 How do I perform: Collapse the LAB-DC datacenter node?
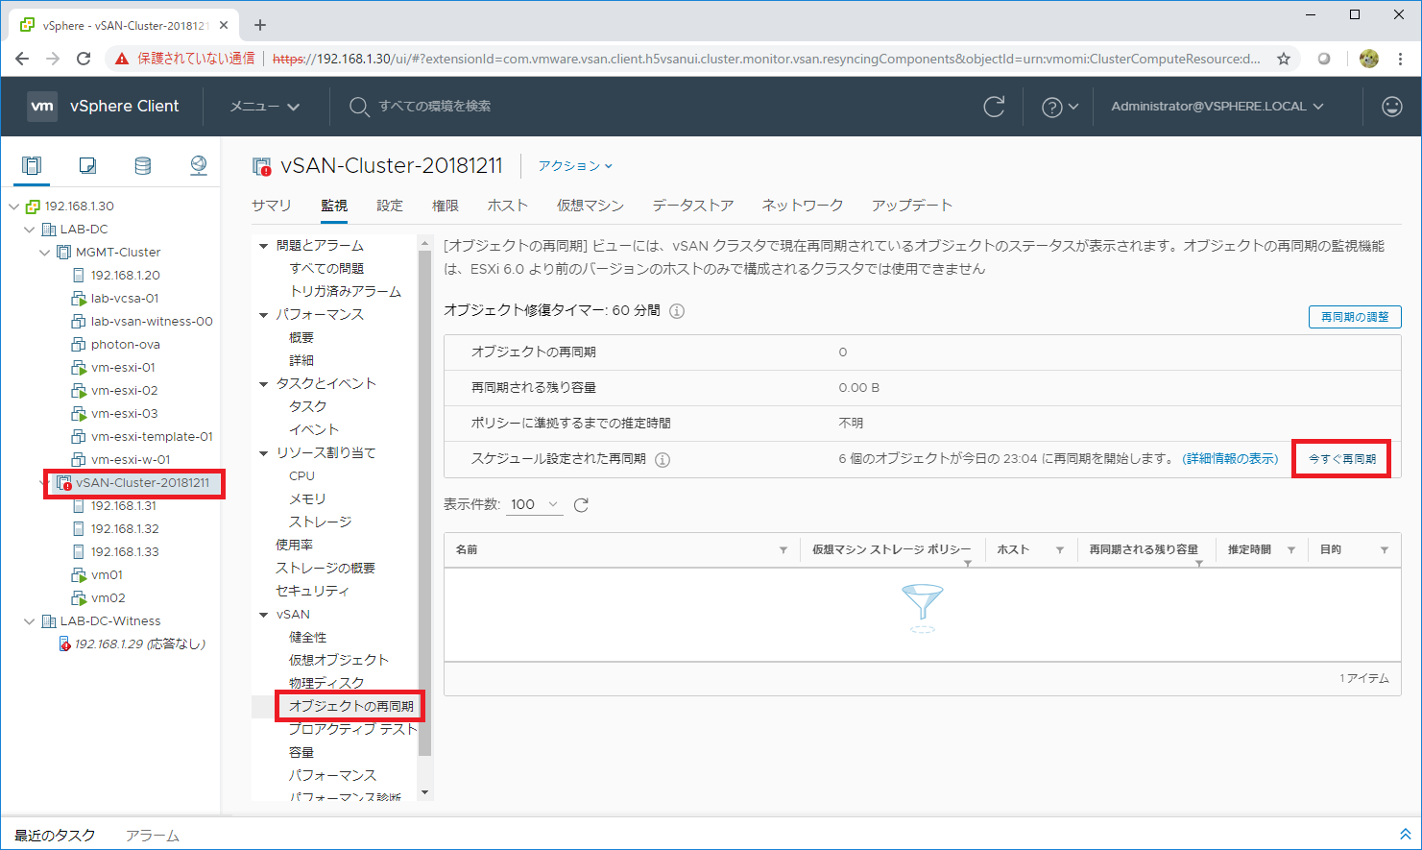pos(30,230)
